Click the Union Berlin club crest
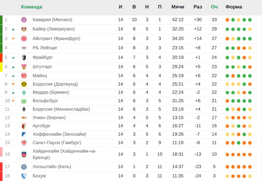The width and height of the screenshot is (262, 181). point(24,117)
